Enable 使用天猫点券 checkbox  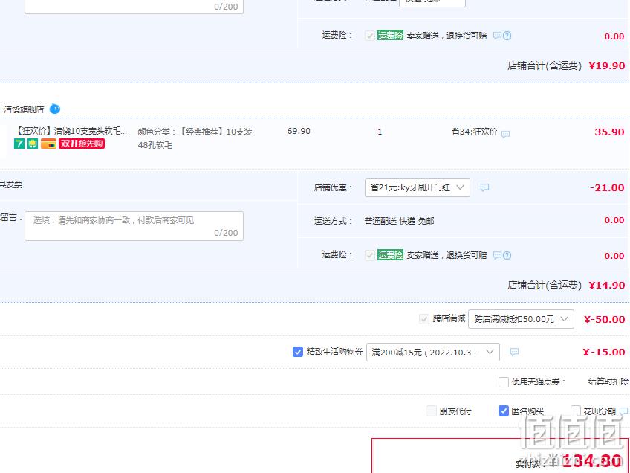pos(504,382)
